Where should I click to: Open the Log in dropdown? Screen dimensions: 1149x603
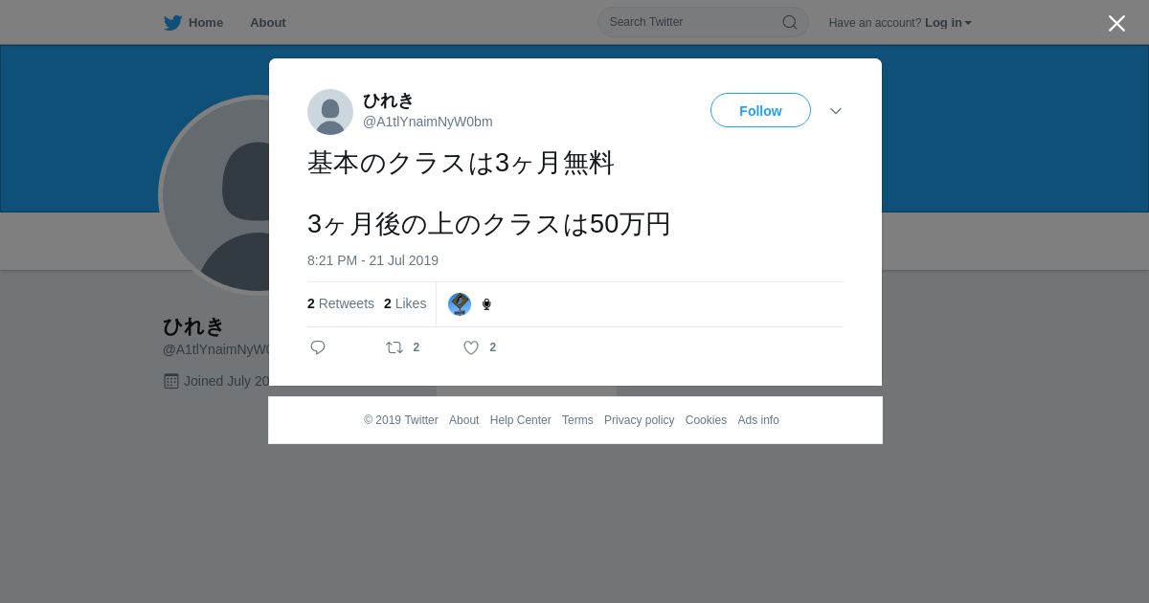coord(948,23)
